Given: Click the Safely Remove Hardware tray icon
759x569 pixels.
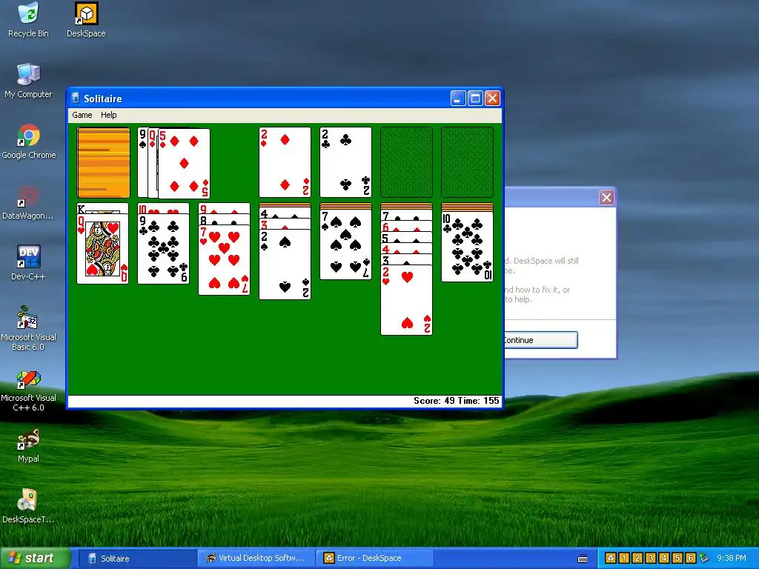Looking at the screenshot, I should coord(704,558).
